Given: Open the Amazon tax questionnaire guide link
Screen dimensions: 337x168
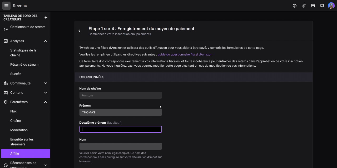Looking at the screenshot, I should 185,54.
